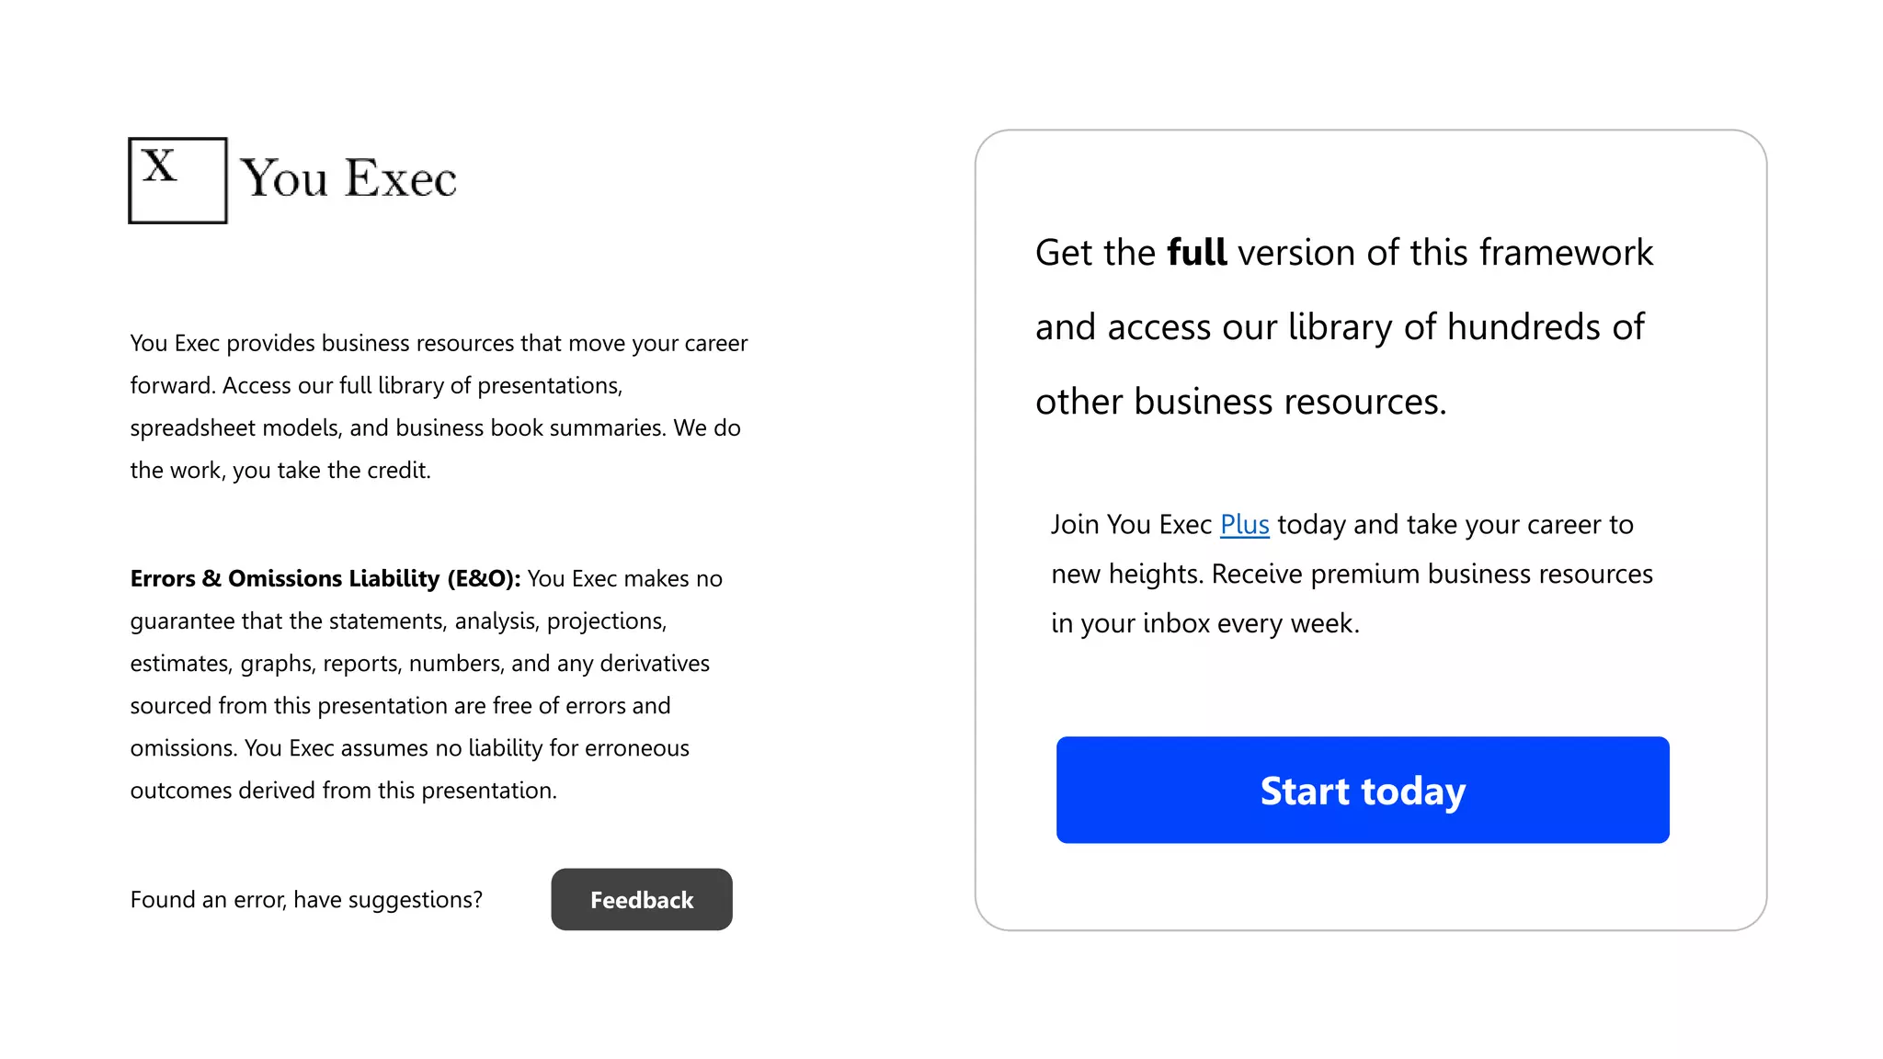Open the Feedback button

click(642, 899)
